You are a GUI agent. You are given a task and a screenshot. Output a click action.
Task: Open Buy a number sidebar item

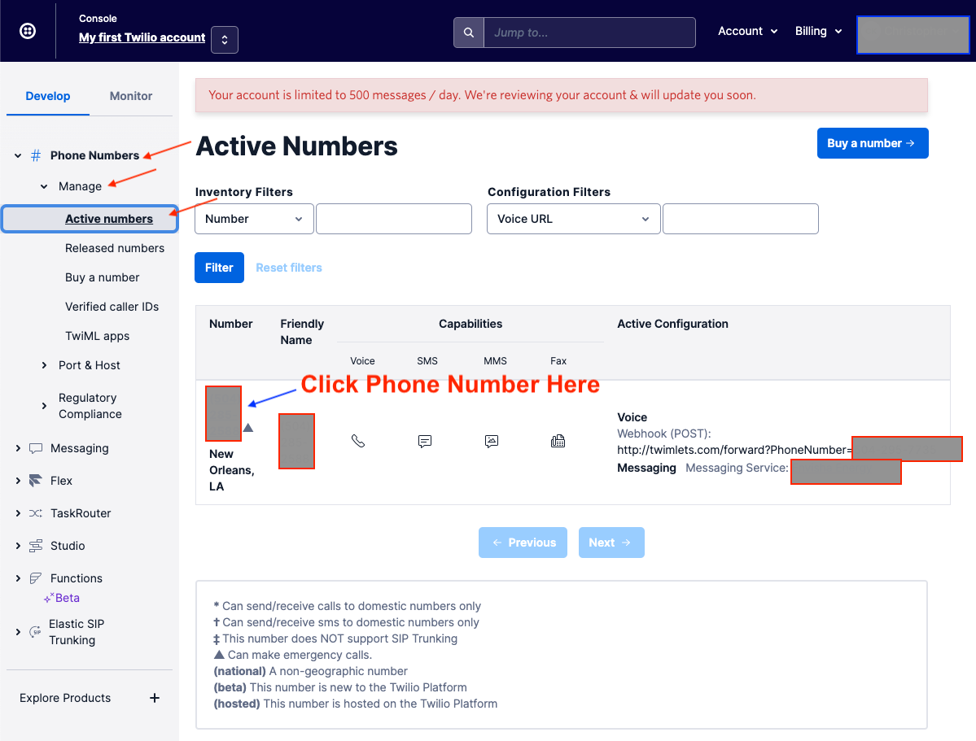click(x=102, y=277)
